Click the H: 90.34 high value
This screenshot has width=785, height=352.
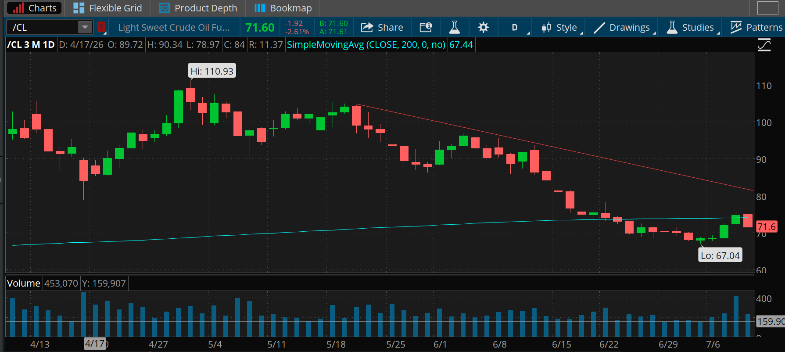pos(165,44)
